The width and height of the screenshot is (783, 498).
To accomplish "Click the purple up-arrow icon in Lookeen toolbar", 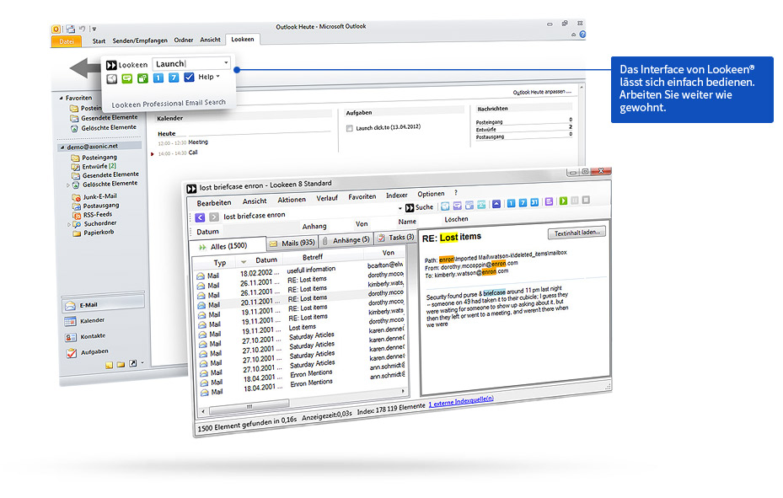I will coord(496,204).
